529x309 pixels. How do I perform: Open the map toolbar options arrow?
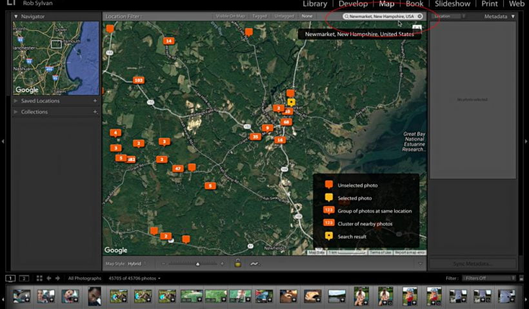pos(421,264)
